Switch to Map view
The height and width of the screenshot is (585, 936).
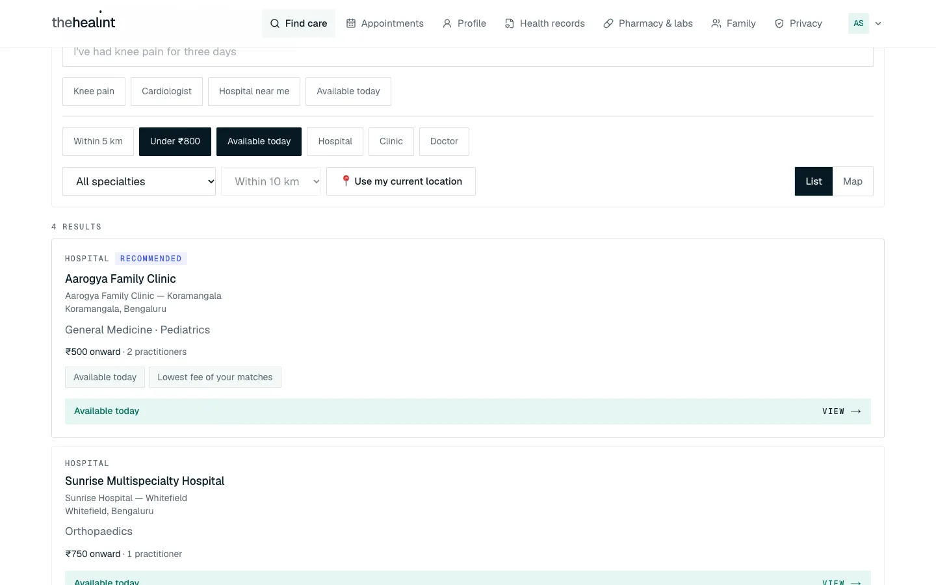[853, 181]
